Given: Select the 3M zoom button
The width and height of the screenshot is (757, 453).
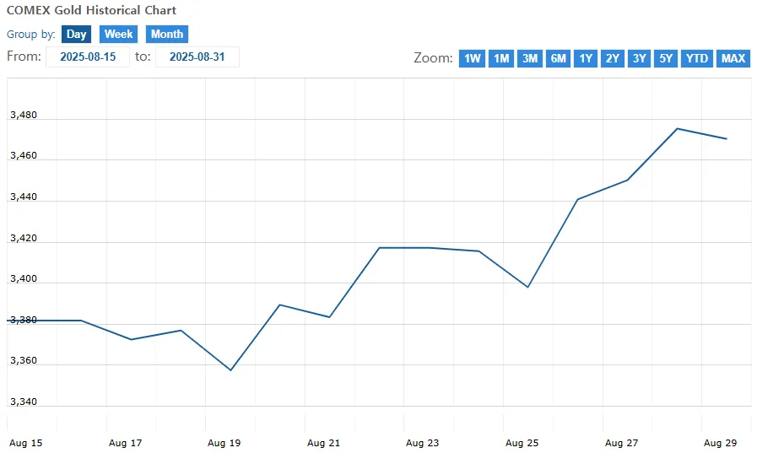Looking at the screenshot, I should [x=530, y=58].
